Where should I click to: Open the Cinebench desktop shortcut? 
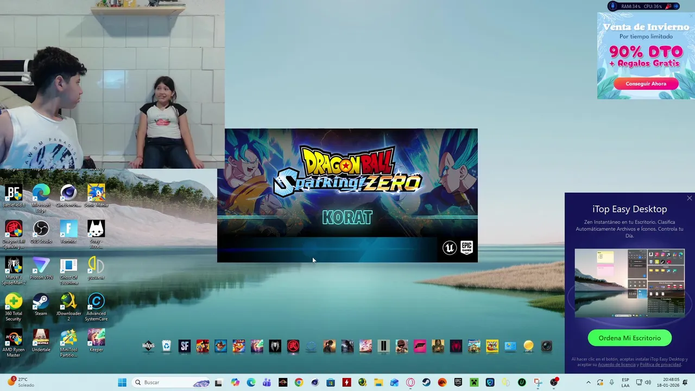coord(68,196)
